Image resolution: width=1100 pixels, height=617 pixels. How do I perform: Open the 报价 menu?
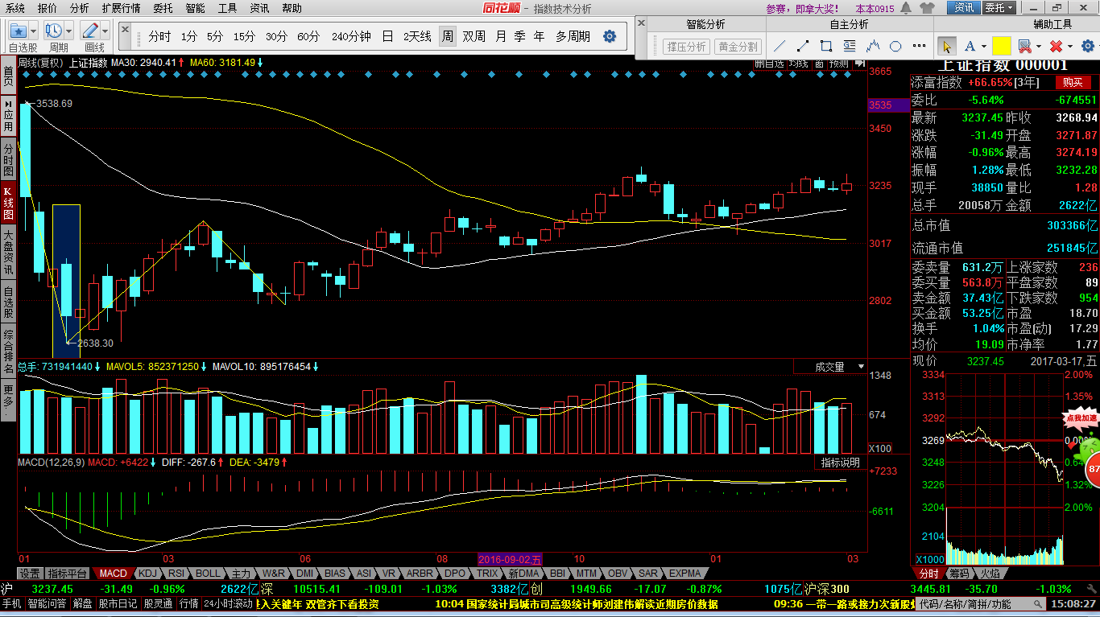(48, 8)
